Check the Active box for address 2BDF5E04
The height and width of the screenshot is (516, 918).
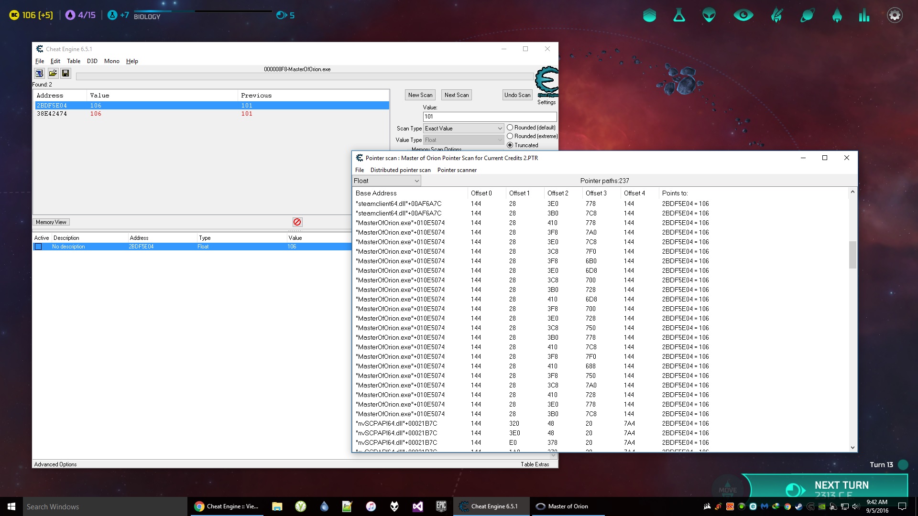(38, 247)
